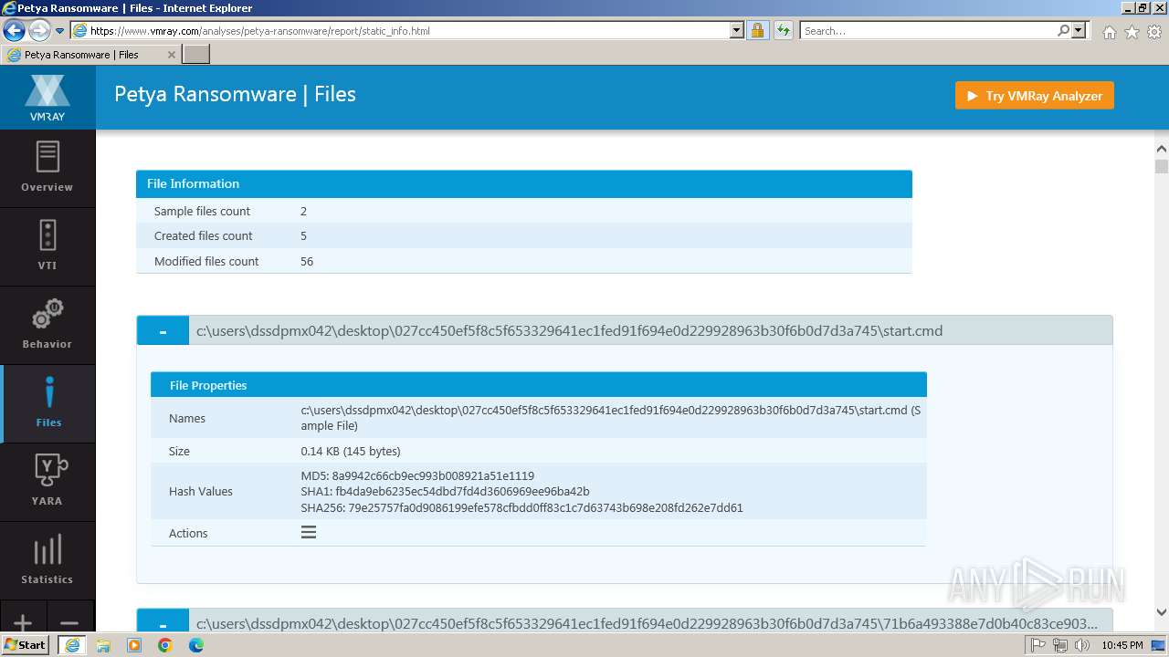Image resolution: width=1169 pixels, height=657 pixels.
Task: Collapse the second file section 71b6a493...
Action: (x=163, y=620)
